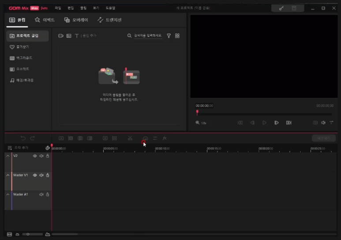Click the preview current timecode field
The image size is (341, 240).
coord(204,105)
